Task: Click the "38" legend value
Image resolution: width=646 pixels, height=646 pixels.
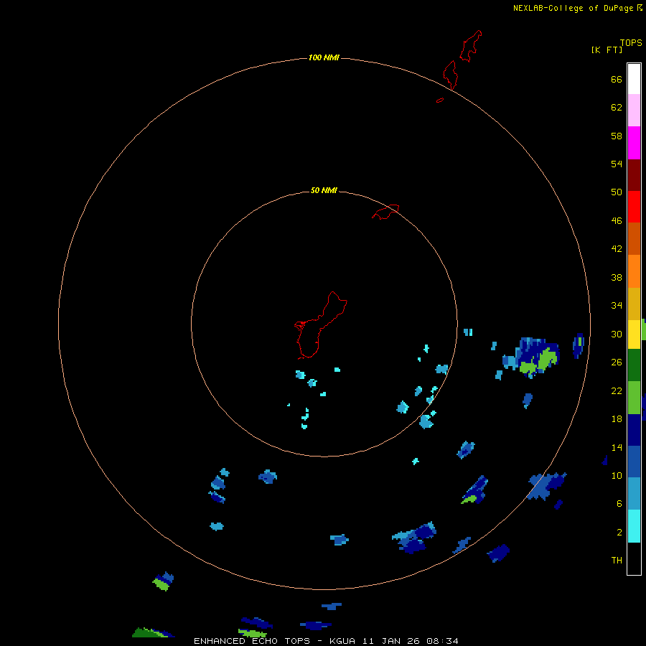Action: point(617,277)
